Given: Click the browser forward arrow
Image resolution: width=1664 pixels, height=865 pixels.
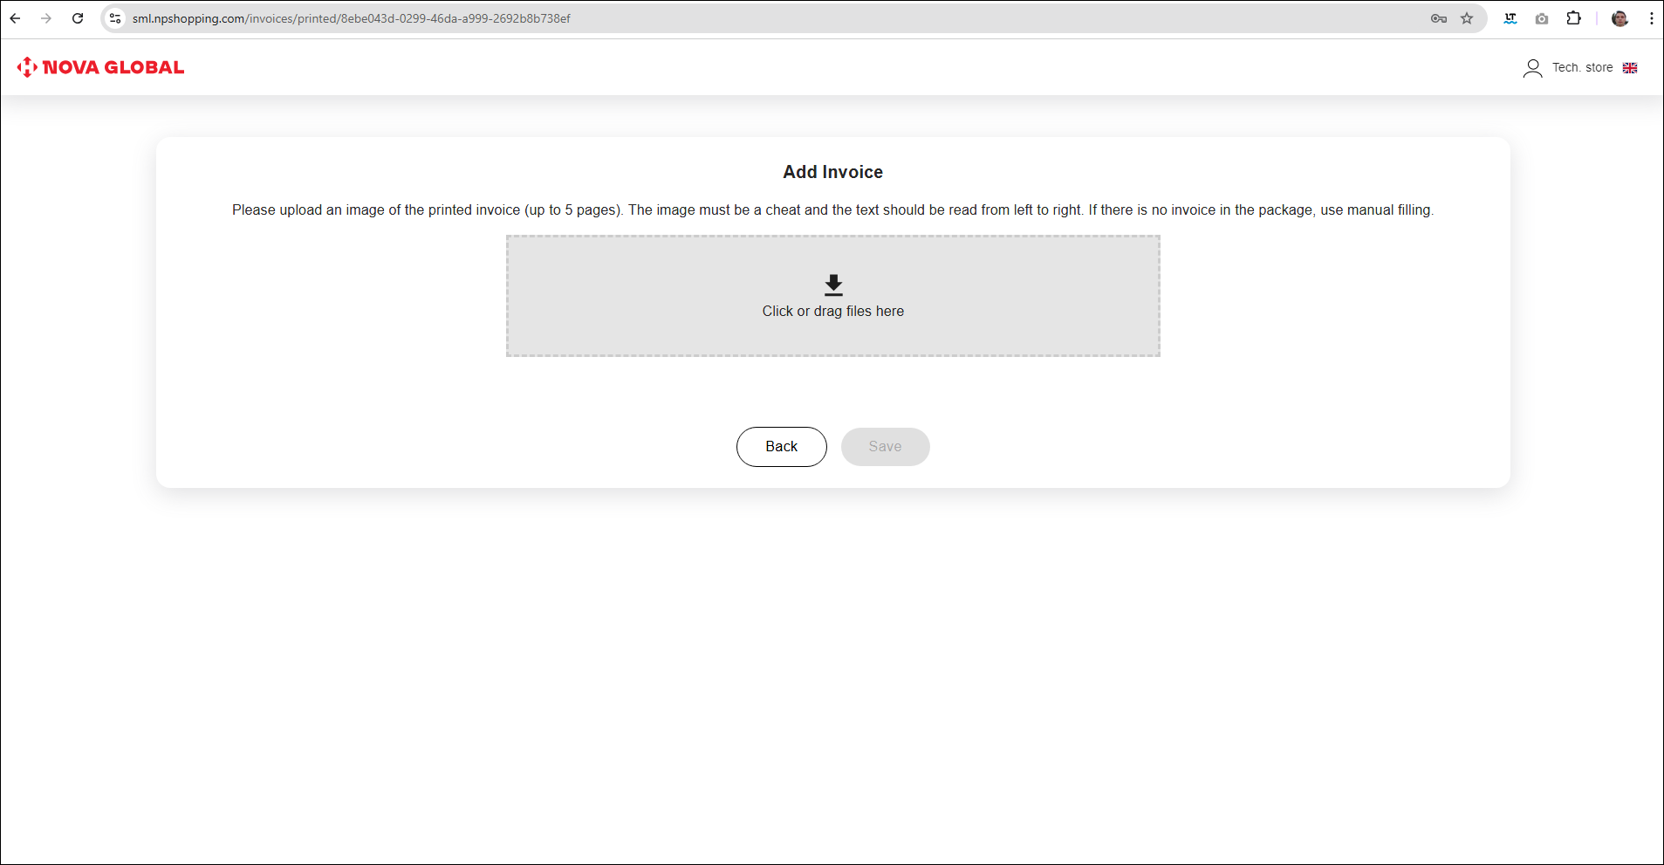Looking at the screenshot, I should tap(46, 18).
